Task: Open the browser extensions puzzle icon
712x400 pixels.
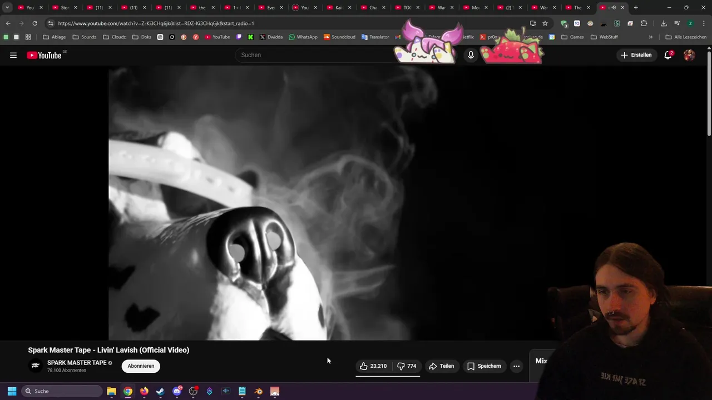Action: [644, 23]
